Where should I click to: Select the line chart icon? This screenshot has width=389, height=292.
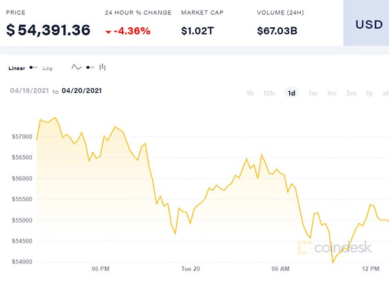pyautogui.click(x=77, y=67)
